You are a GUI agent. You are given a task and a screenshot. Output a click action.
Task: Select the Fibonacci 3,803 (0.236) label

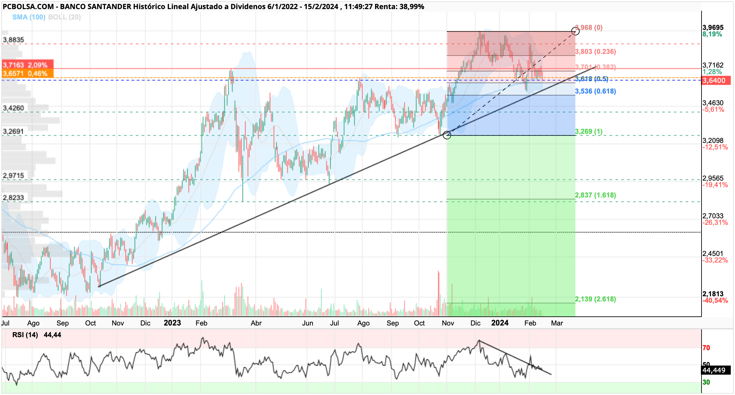point(595,51)
